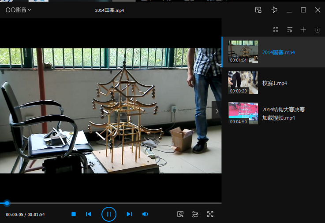Viewport: 325px width, 223px height.
Task: Open playback settings sliders icon
Action: pos(195,214)
